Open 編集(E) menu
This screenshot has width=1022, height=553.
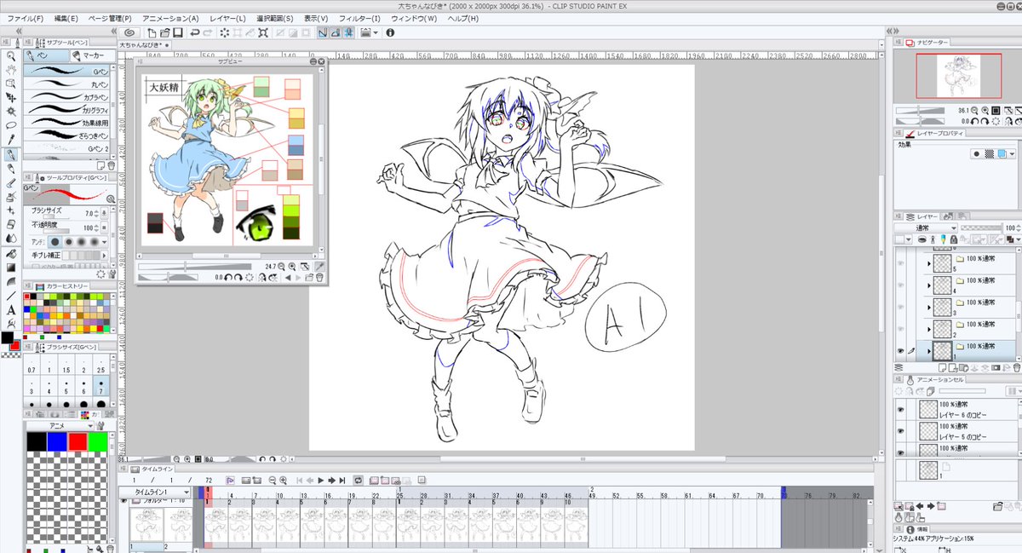pyautogui.click(x=66, y=18)
